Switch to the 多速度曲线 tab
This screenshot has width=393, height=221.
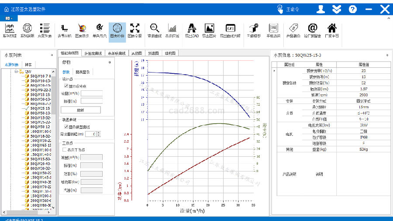pyautogui.click(x=93, y=53)
